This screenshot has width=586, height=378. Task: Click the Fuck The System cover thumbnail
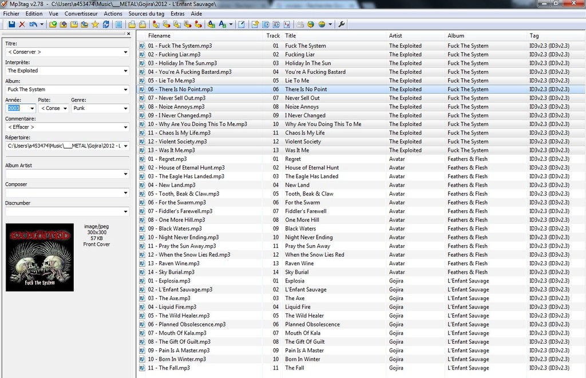click(39, 257)
